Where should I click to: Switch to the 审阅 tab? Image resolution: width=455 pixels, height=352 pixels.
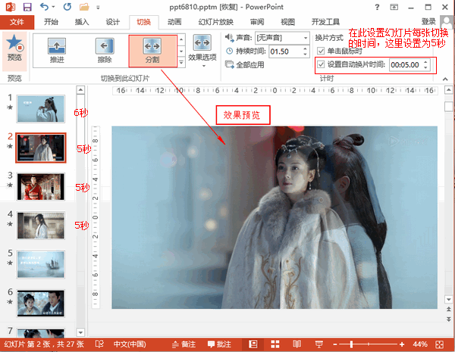(x=257, y=22)
